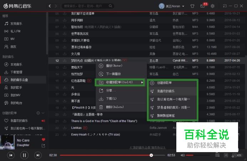Play the MV icon next to 红色高跟鞋
Screen dimensions: 247x161
point(89,81)
